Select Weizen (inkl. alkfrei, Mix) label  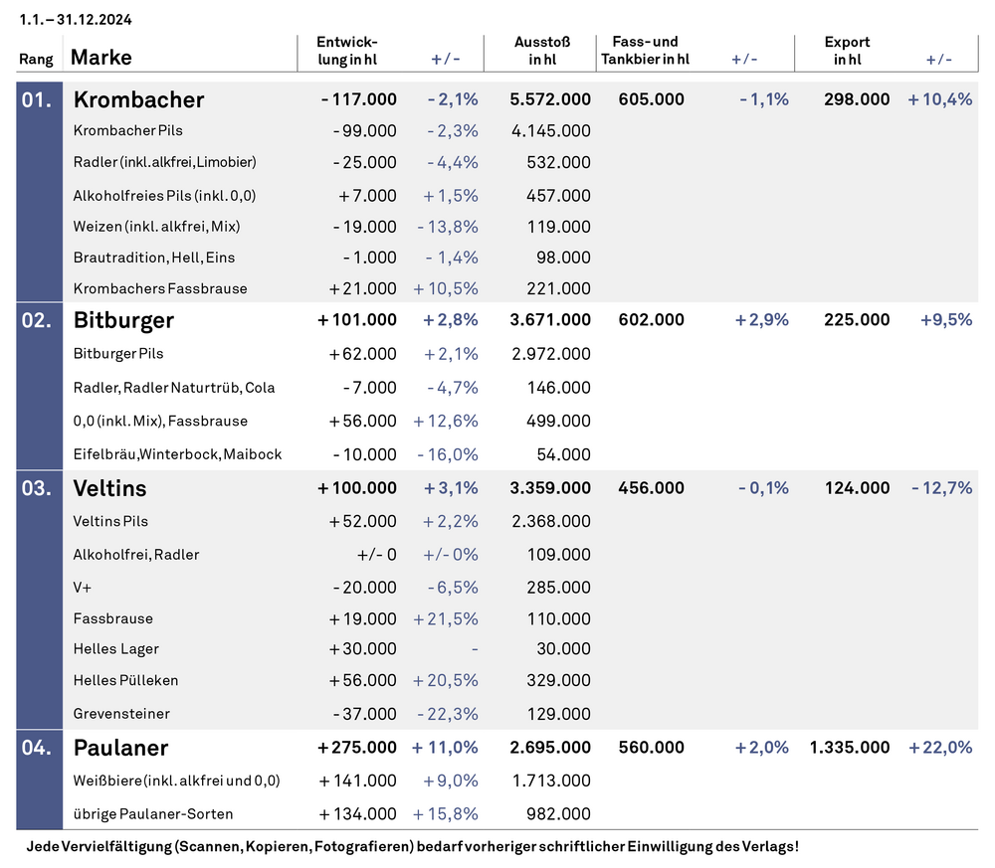(156, 227)
